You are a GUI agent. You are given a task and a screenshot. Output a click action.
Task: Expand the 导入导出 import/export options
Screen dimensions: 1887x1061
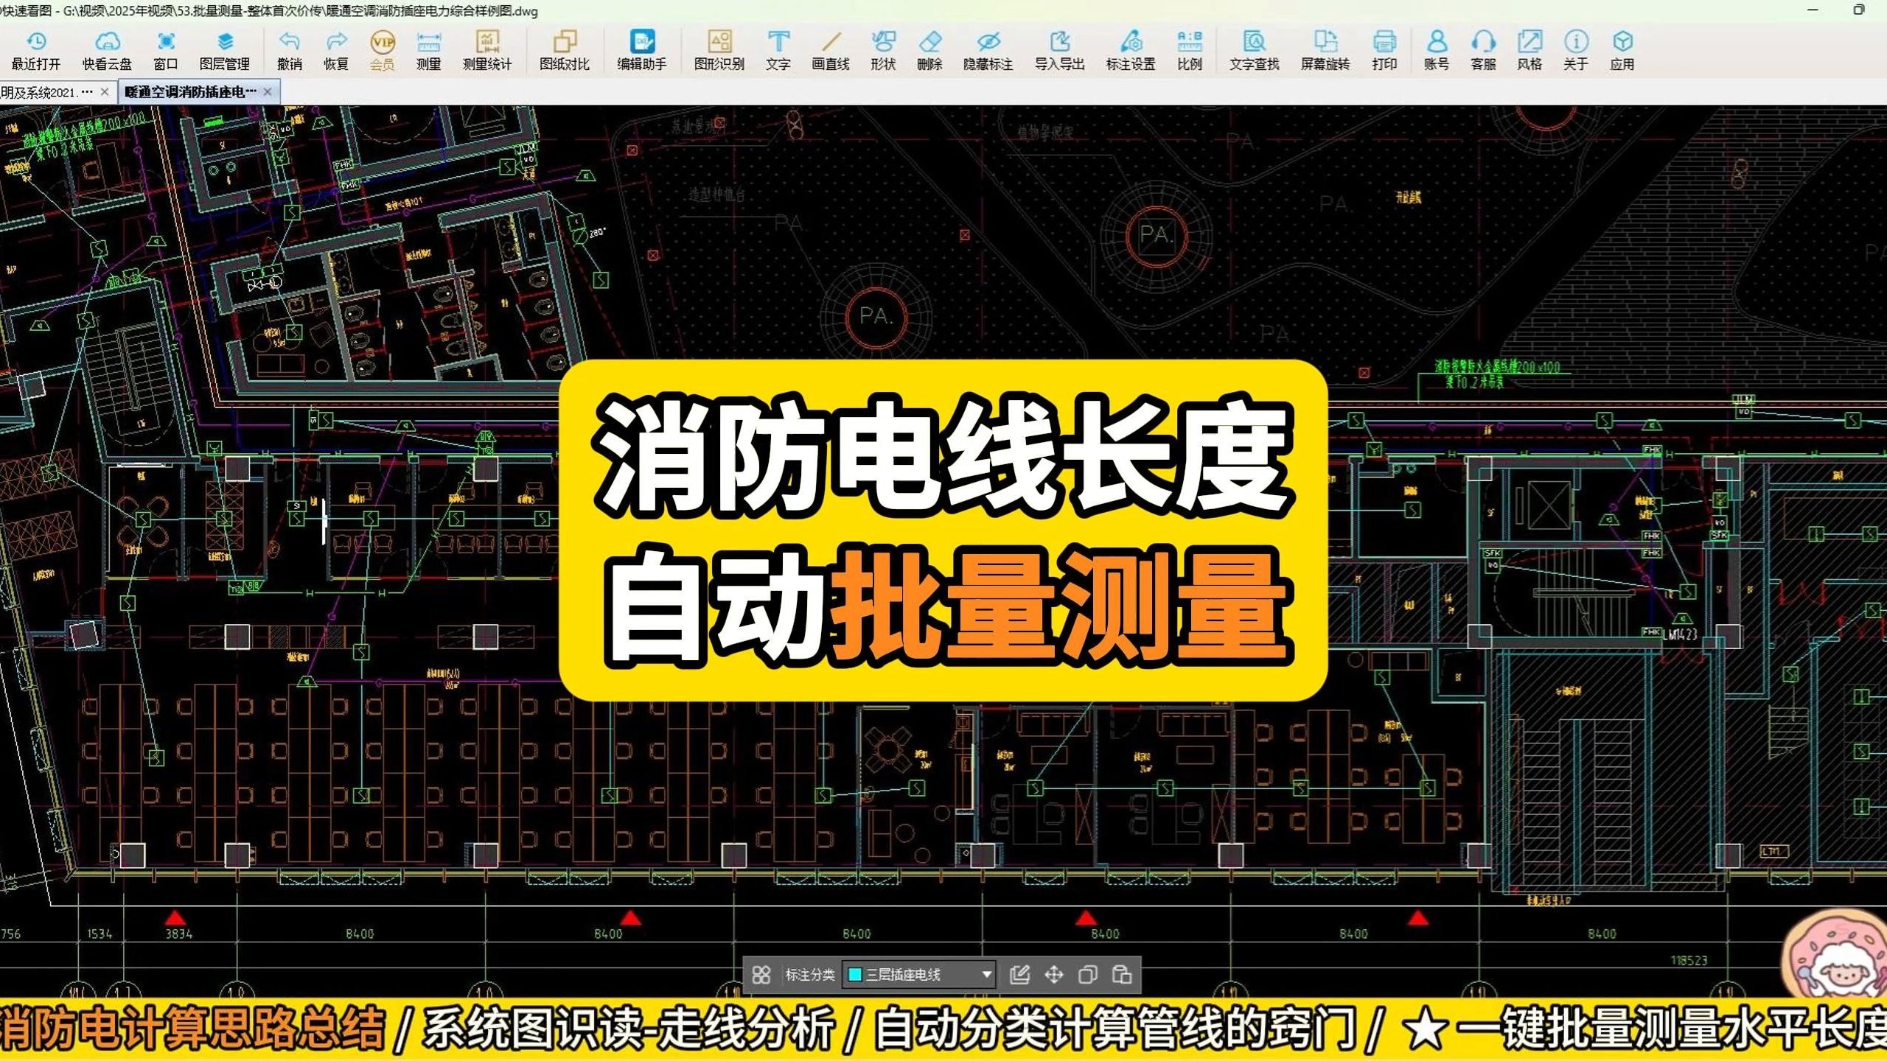[1061, 50]
